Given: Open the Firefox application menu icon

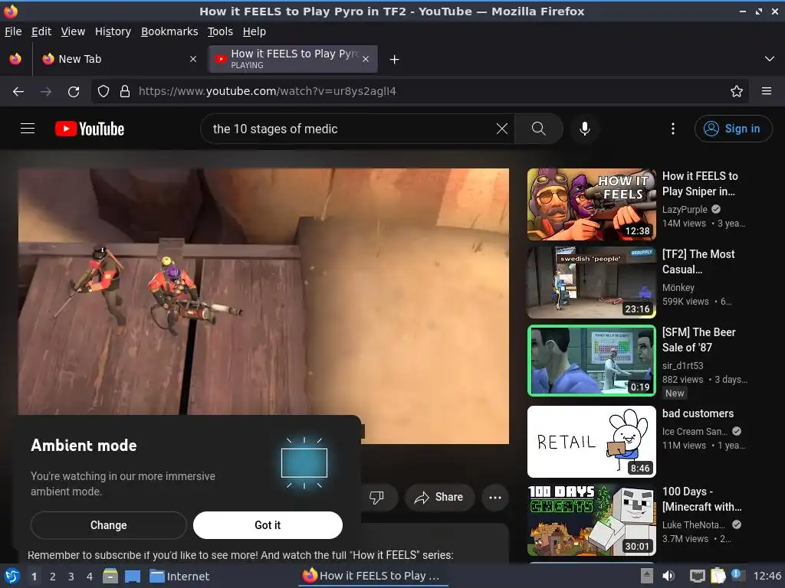Looking at the screenshot, I should coord(767,91).
